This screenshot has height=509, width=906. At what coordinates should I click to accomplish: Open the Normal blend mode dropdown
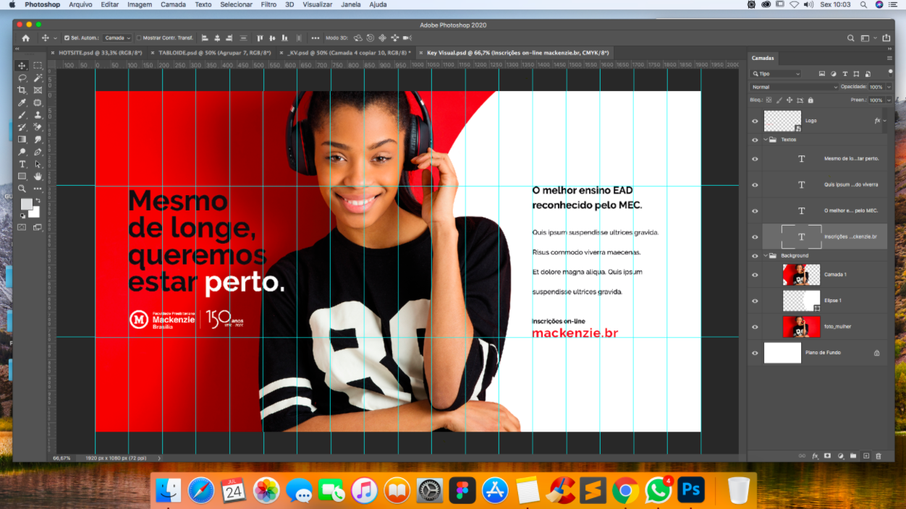[x=794, y=87]
